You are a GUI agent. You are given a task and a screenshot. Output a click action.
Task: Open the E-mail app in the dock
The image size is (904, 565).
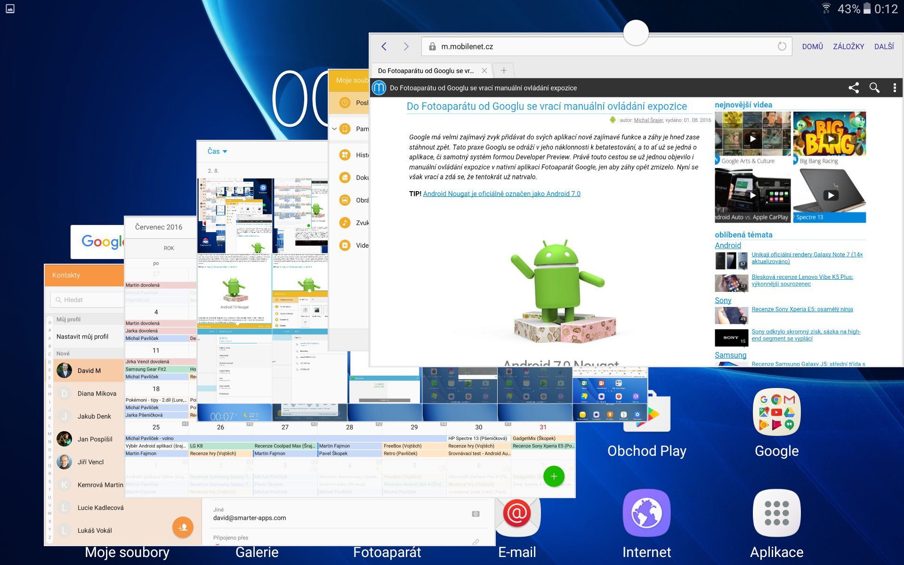pos(517,515)
